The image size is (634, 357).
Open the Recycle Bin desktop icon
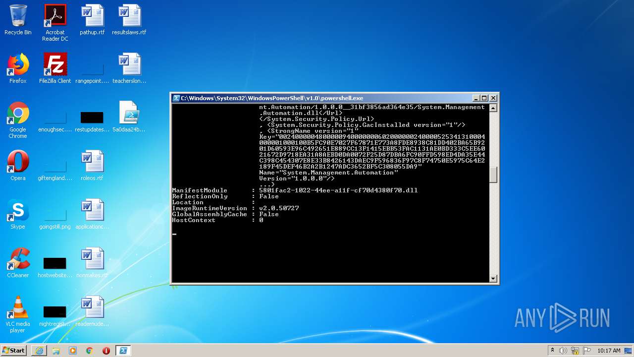(x=18, y=20)
